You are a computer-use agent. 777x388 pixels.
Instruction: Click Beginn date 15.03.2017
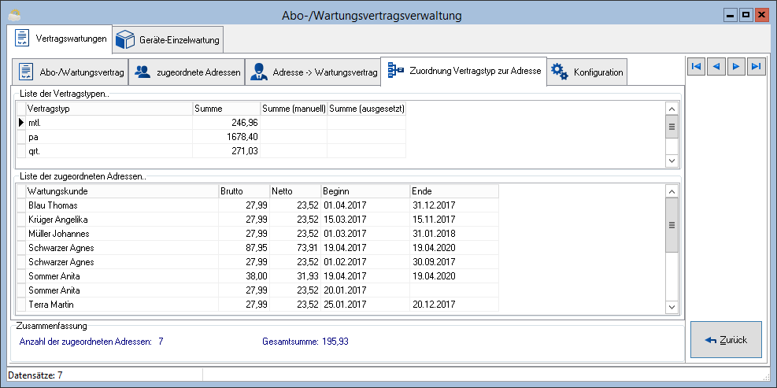tap(344, 219)
